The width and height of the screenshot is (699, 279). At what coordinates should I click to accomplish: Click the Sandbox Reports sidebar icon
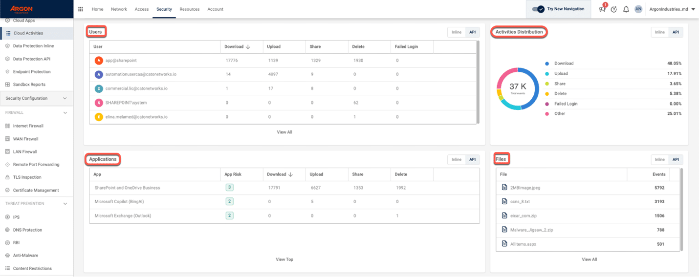8,85
